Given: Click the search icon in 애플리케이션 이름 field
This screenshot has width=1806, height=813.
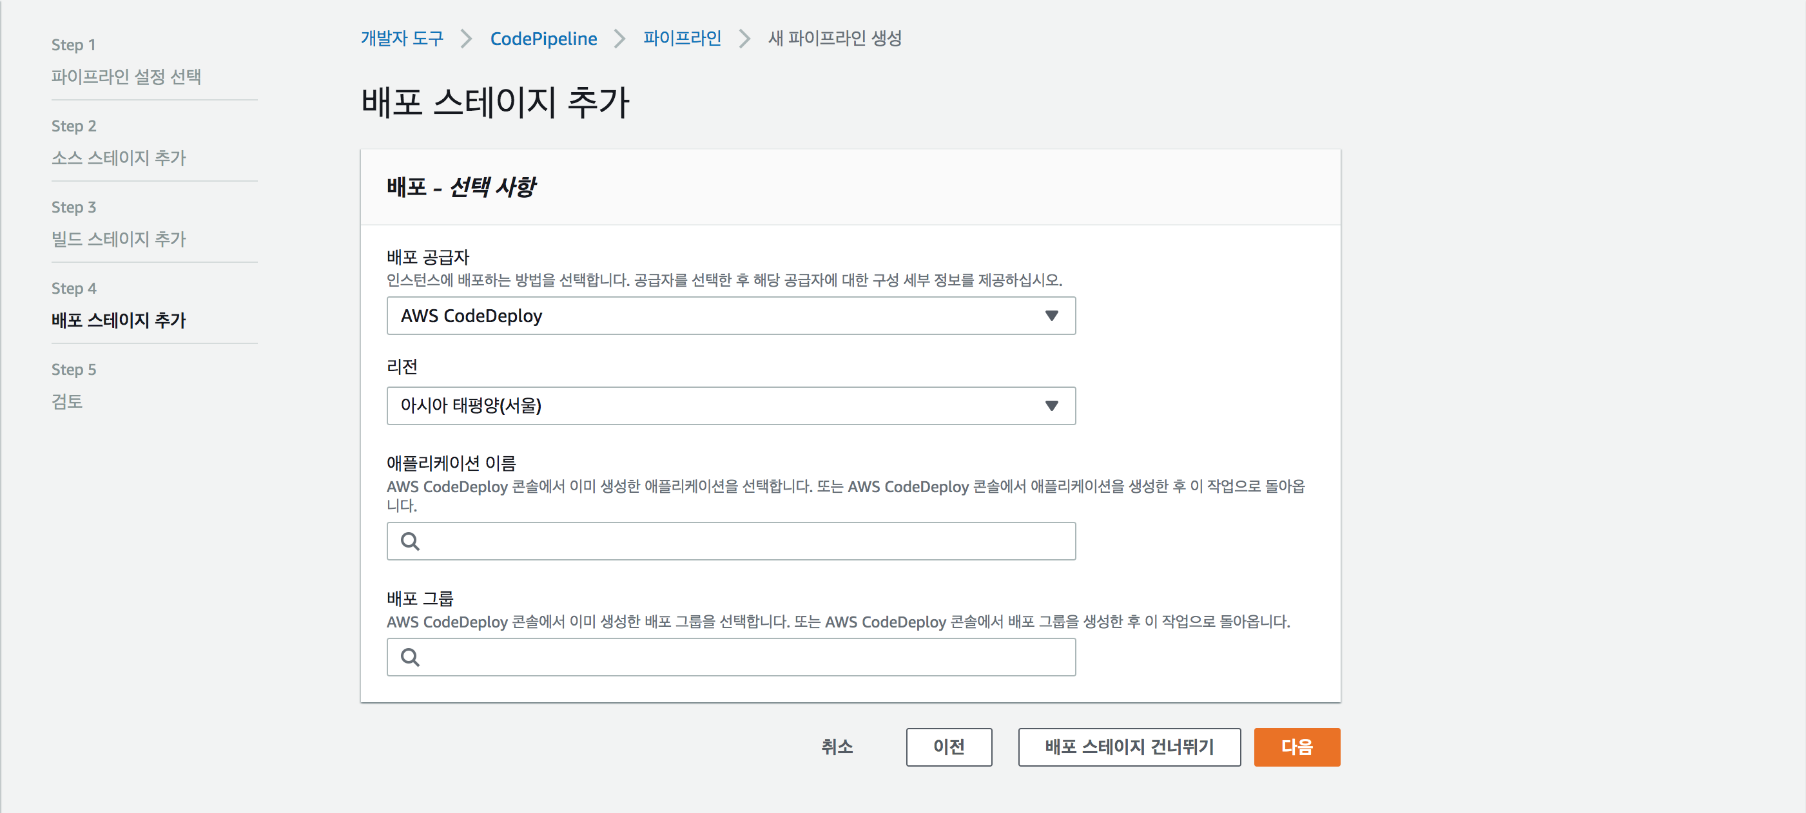Looking at the screenshot, I should coord(410,541).
